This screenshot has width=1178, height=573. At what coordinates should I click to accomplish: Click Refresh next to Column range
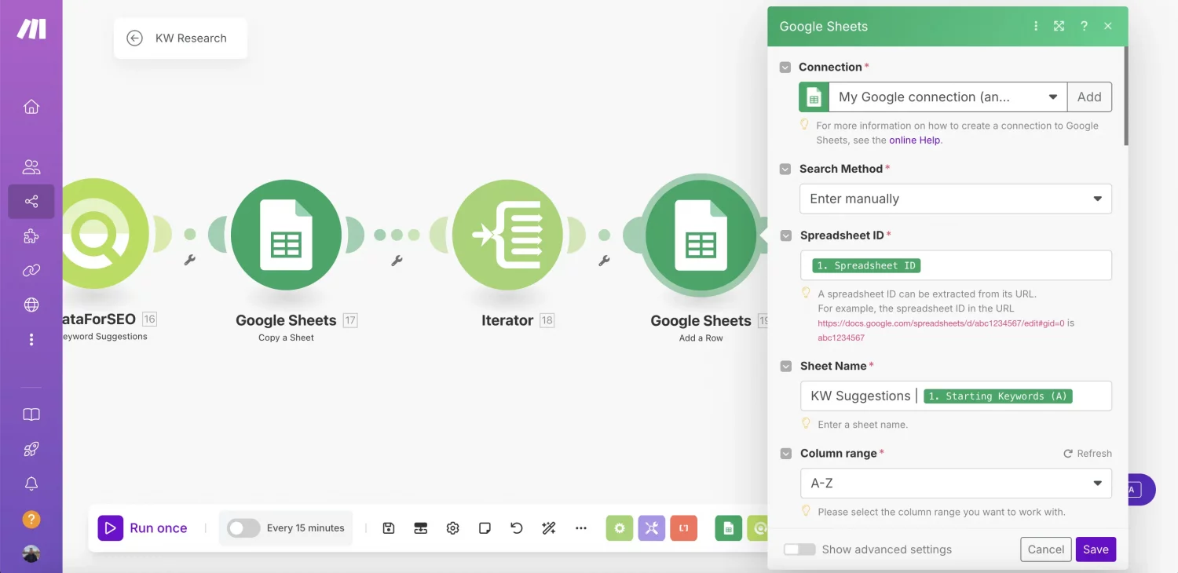pos(1088,454)
